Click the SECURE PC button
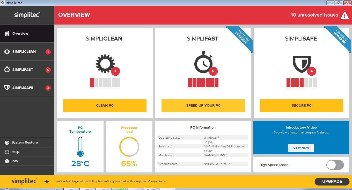The image size is (352, 190). 302,106
